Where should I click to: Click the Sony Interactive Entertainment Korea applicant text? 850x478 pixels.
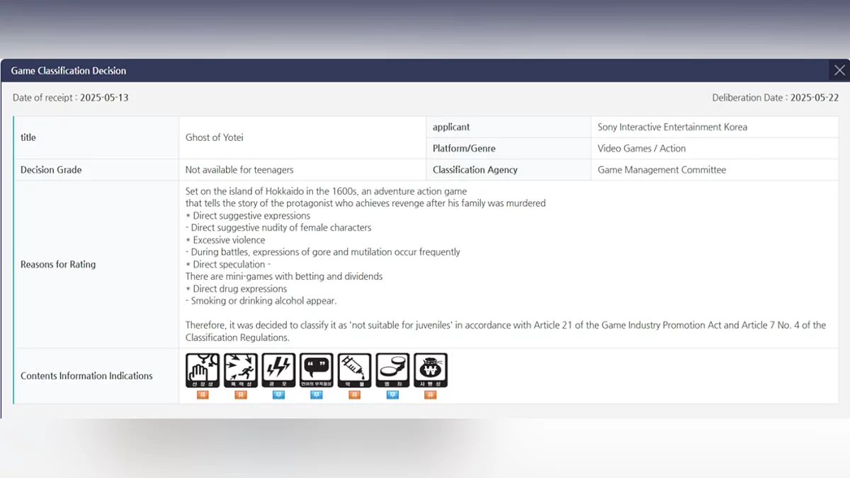coord(672,127)
